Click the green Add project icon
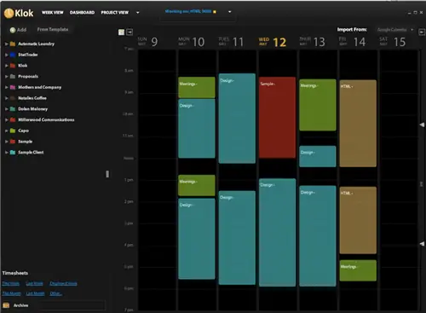 pyautogui.click(x=13, y=30)
